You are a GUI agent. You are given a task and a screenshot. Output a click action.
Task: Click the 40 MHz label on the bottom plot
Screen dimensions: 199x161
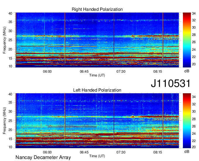tap(10, 94)
